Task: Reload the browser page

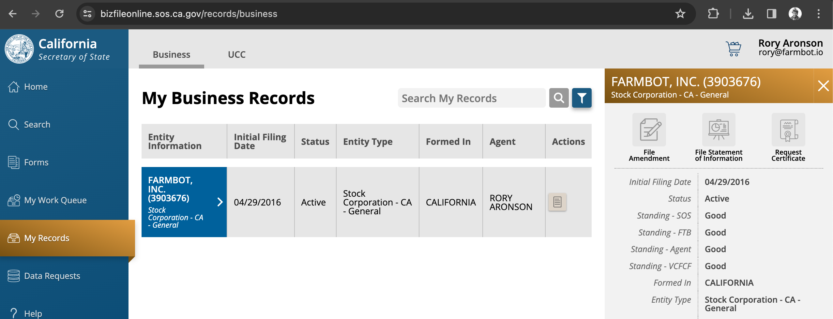Action: (x=59, y=14)
